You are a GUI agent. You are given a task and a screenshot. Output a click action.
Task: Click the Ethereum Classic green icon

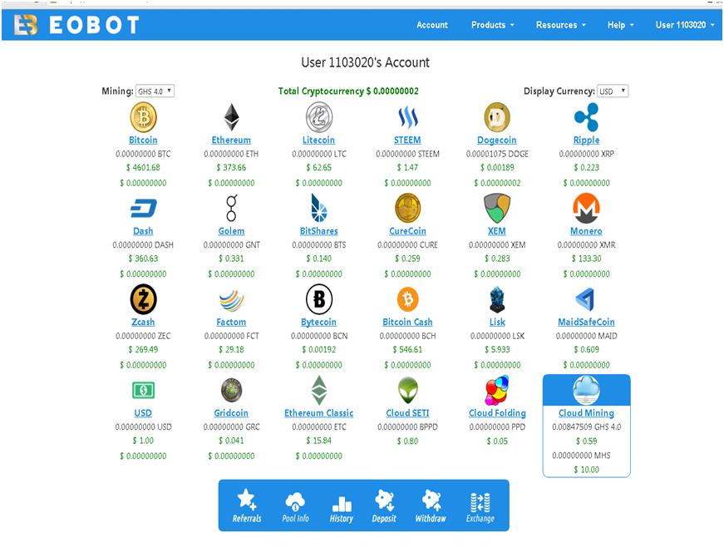(x=319, y=390)
